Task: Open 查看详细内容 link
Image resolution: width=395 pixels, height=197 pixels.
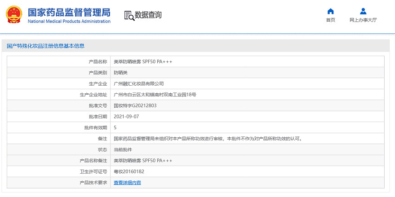Action: pos(128,183)
